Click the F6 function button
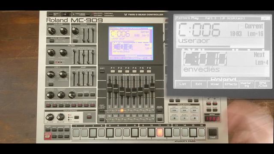This screenshot has height=154, width=274. click(x=149, y=71)
